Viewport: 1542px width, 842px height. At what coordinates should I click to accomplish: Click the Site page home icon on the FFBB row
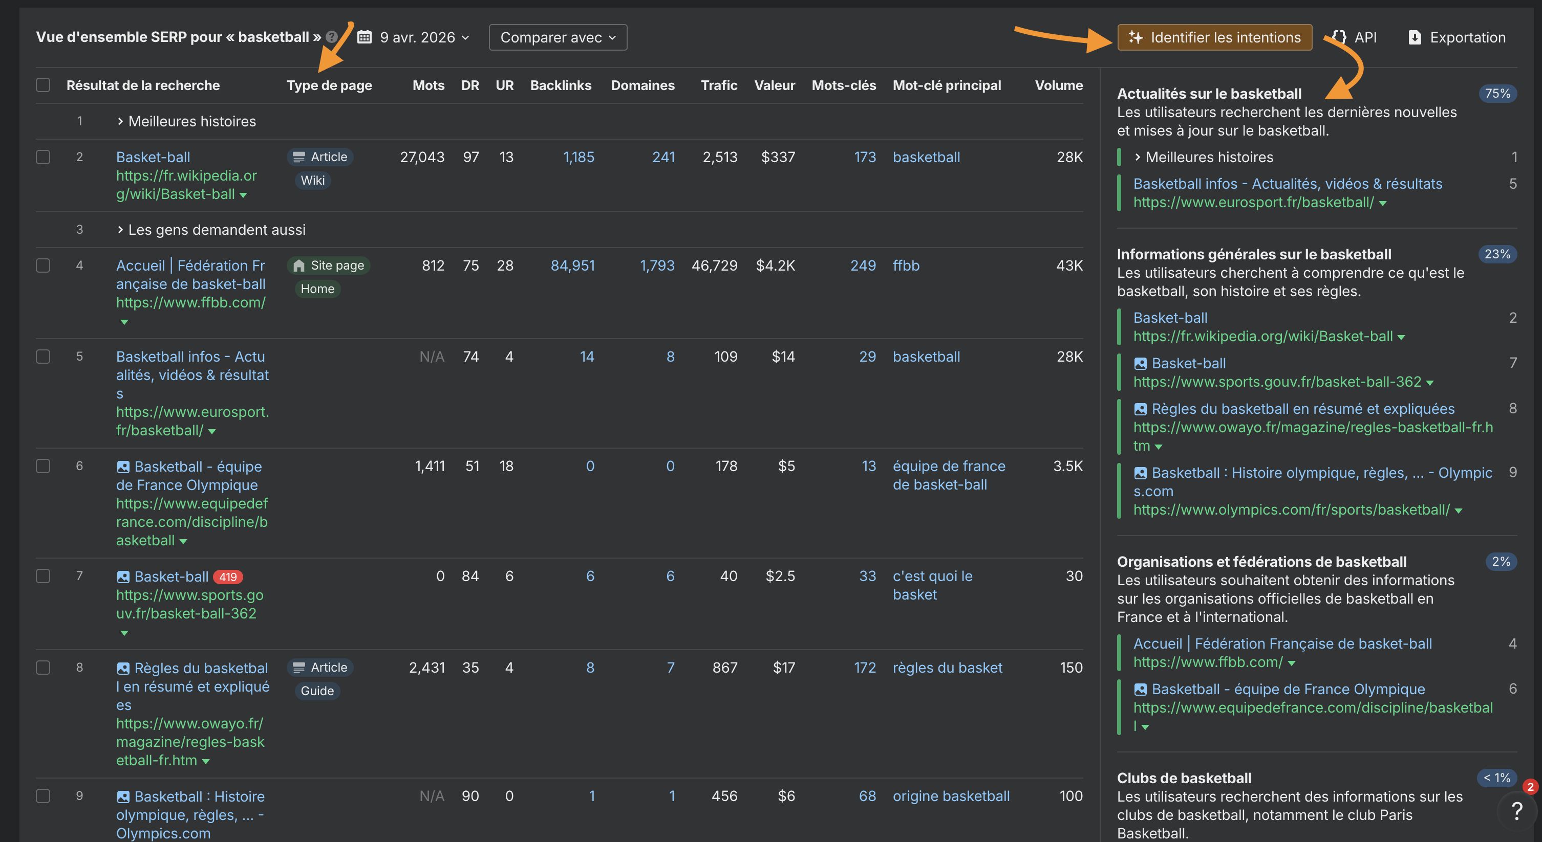tap(298, 265)
